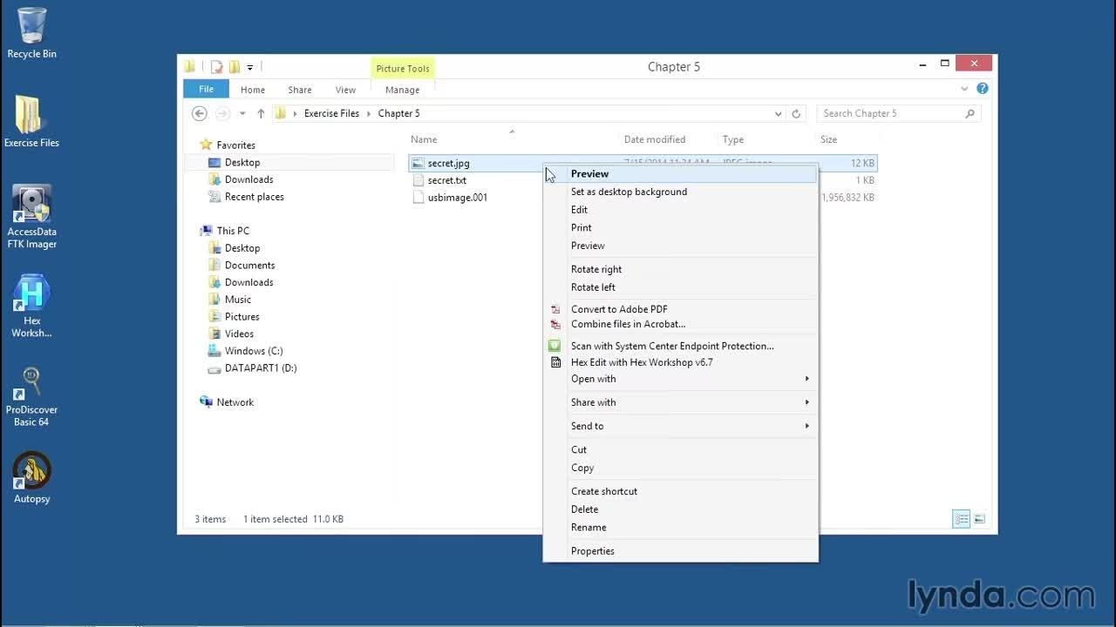Open the View ribbon tab

(x=345, y=90)
